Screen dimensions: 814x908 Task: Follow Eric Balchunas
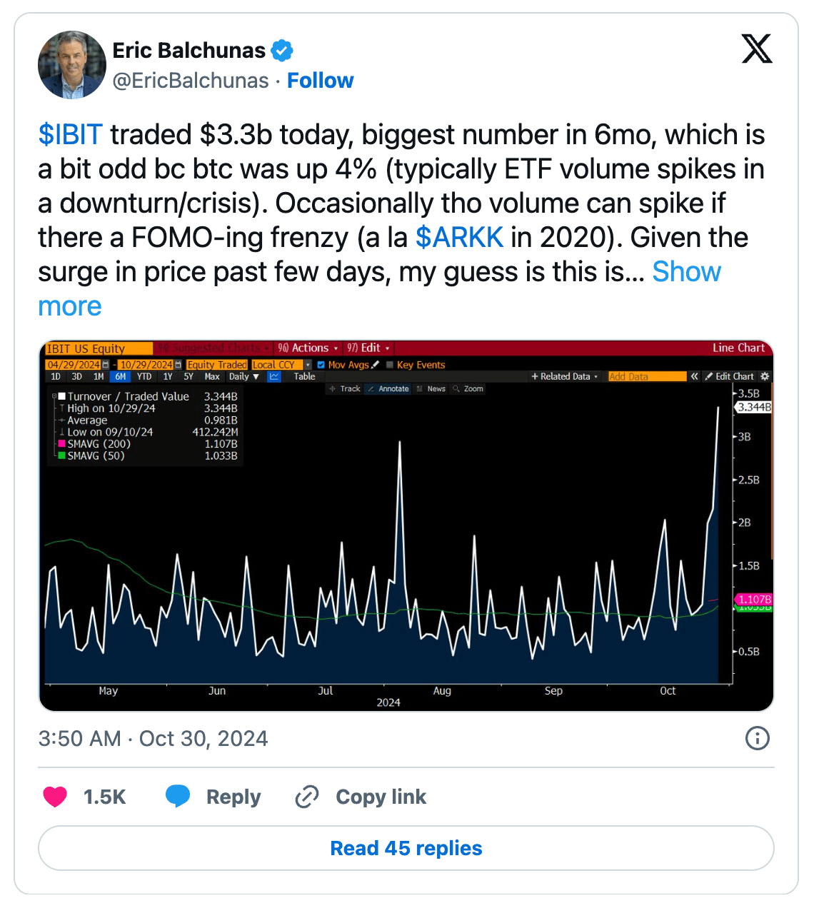[x=320, y=81]
